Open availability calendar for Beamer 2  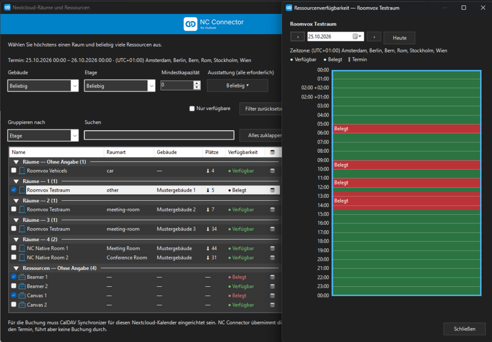tap(272, 286)
